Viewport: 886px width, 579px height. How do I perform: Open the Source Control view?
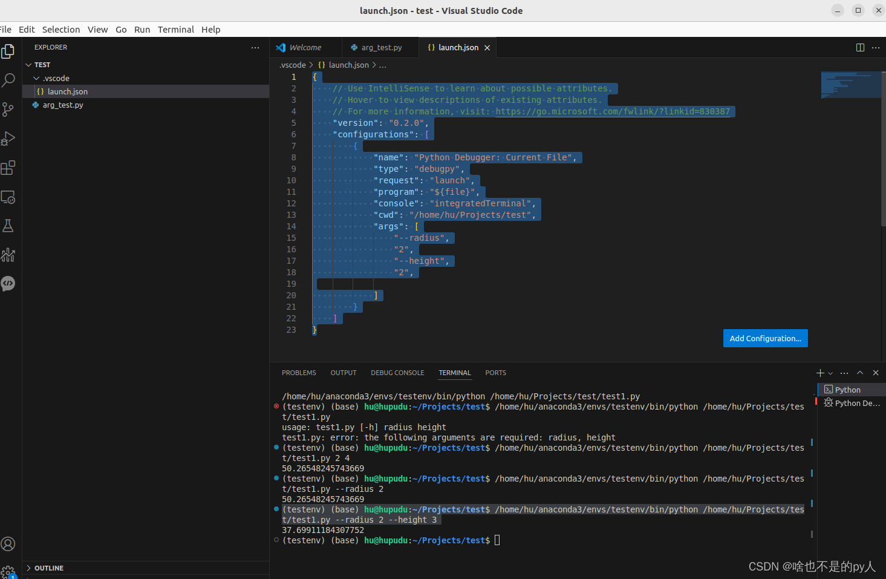pyautogui.click(x=8, y=109)
